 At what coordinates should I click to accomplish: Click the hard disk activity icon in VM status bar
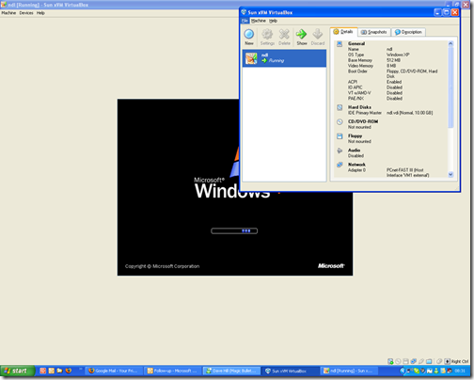[x=390, y=361]
